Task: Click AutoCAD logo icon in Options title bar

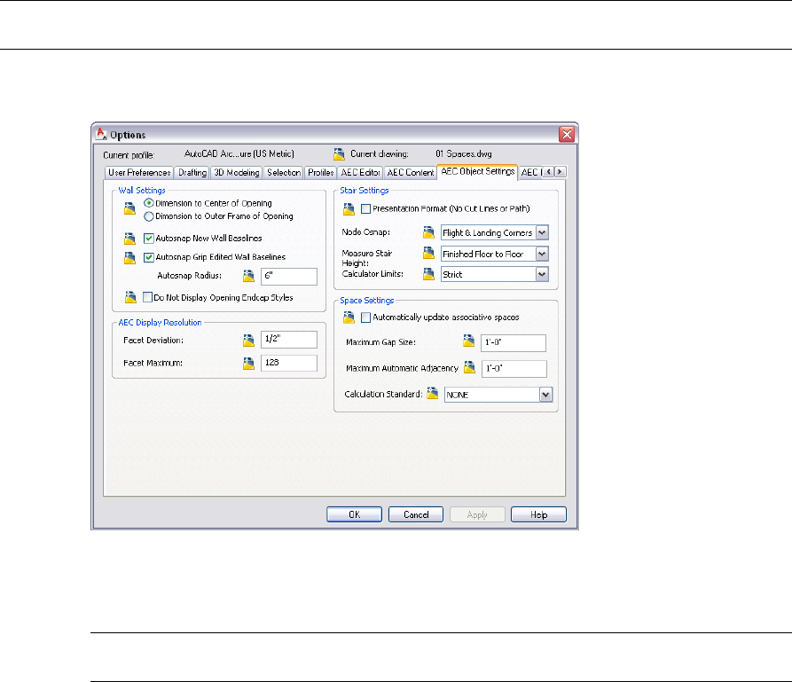Action: [101, 134]
